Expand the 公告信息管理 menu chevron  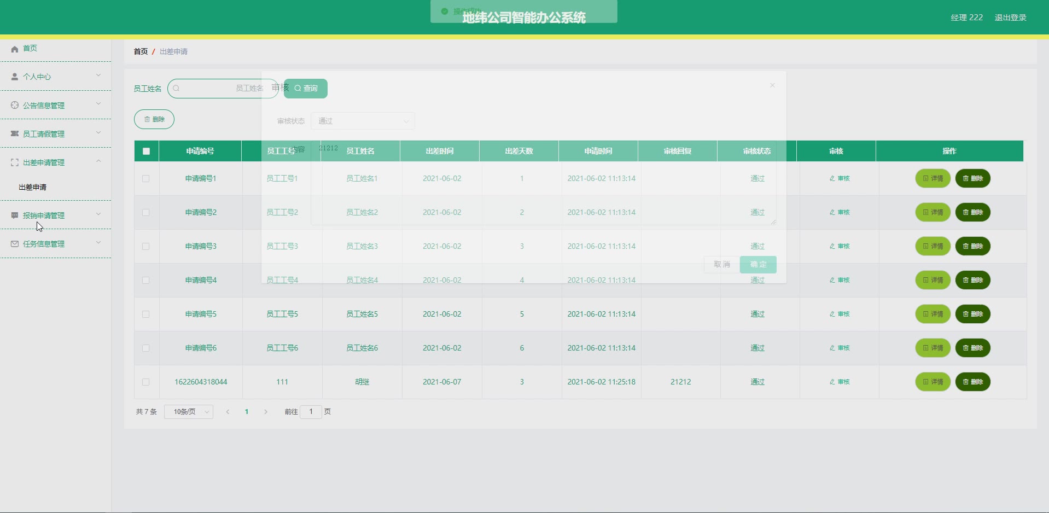click(98, 104)
